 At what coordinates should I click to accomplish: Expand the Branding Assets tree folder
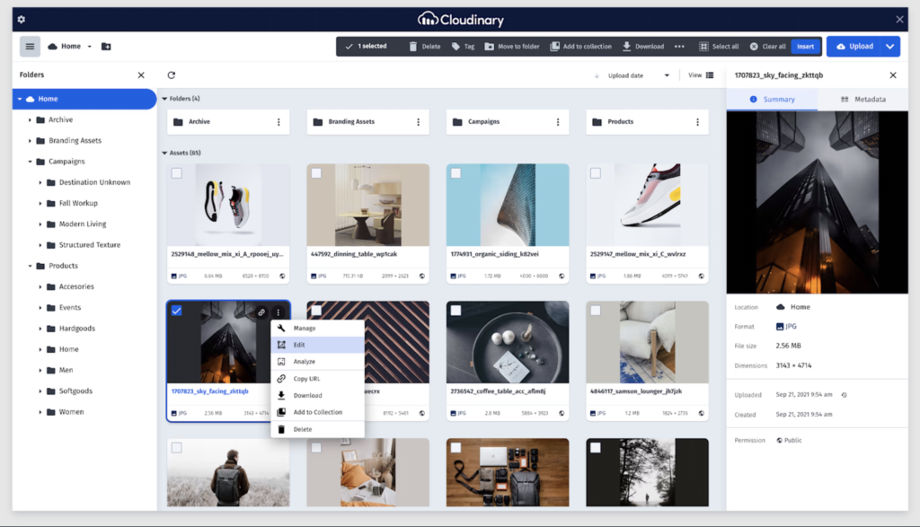(30, 141)
